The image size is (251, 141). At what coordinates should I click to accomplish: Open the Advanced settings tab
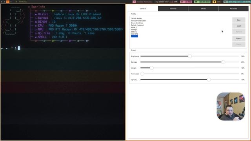pos(233,9)
